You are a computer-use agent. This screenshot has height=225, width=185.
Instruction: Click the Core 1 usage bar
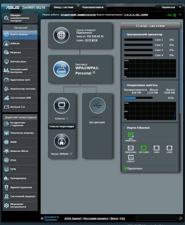click(139, 40)
